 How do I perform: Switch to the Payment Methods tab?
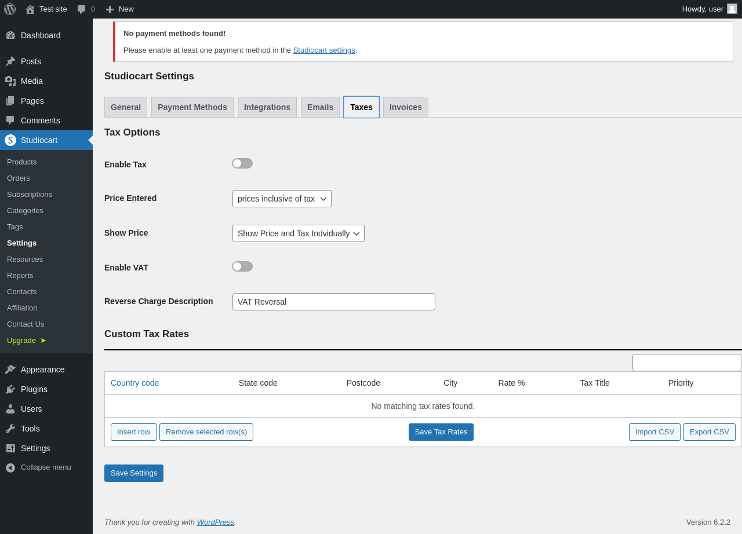(x=192, y=107)
